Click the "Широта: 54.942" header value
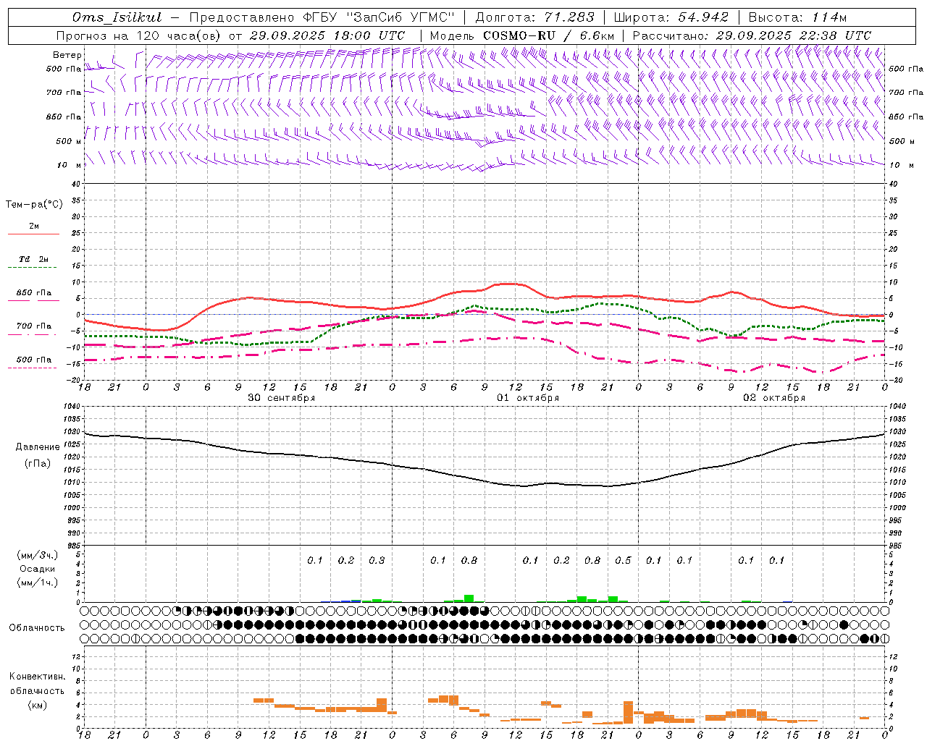 (x=671, y=17)
